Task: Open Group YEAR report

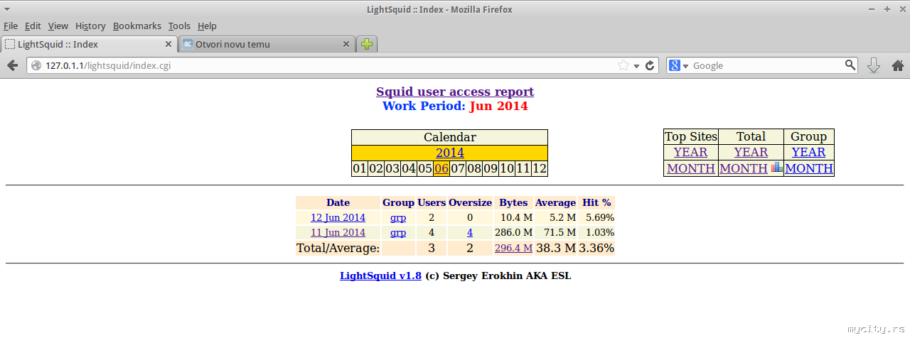Action: click(808, 152)
